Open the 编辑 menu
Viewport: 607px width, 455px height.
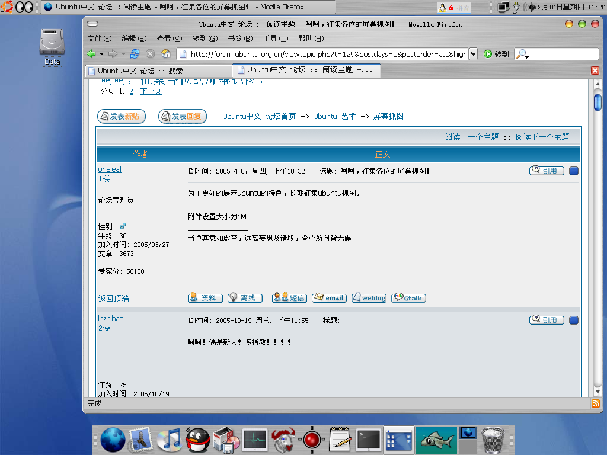tap(134, 39)
